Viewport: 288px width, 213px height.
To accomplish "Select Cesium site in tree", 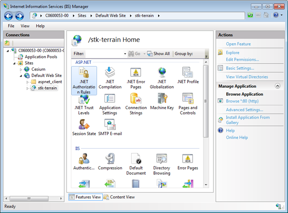I will [38, 69].
